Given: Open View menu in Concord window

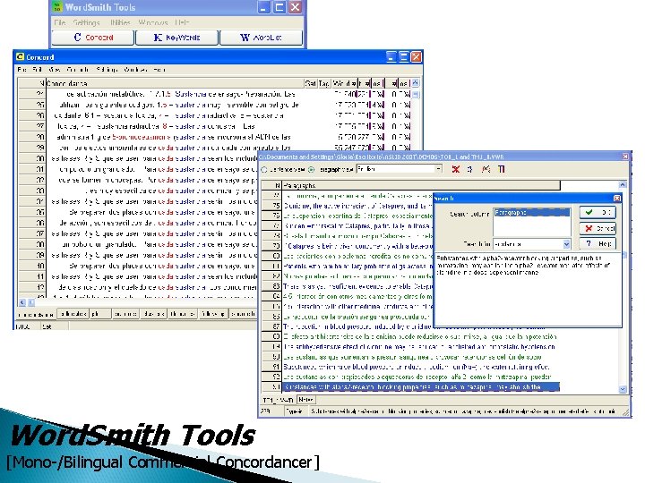Looking at the screenshot, I should tap(54, 70).
